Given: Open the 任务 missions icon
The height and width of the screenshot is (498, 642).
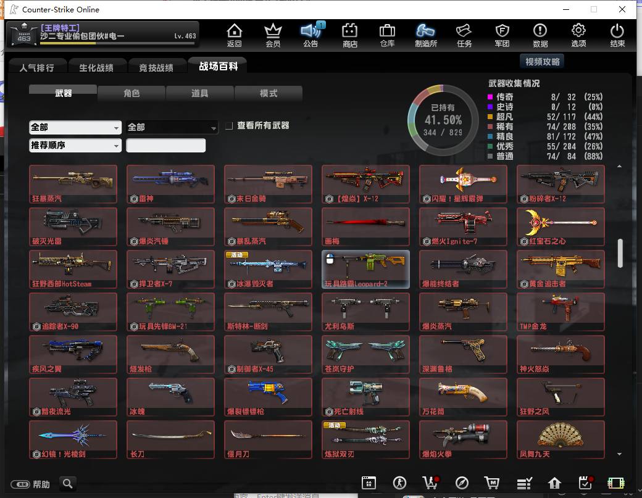Looking at the screenshot, I should pos(464,35).
